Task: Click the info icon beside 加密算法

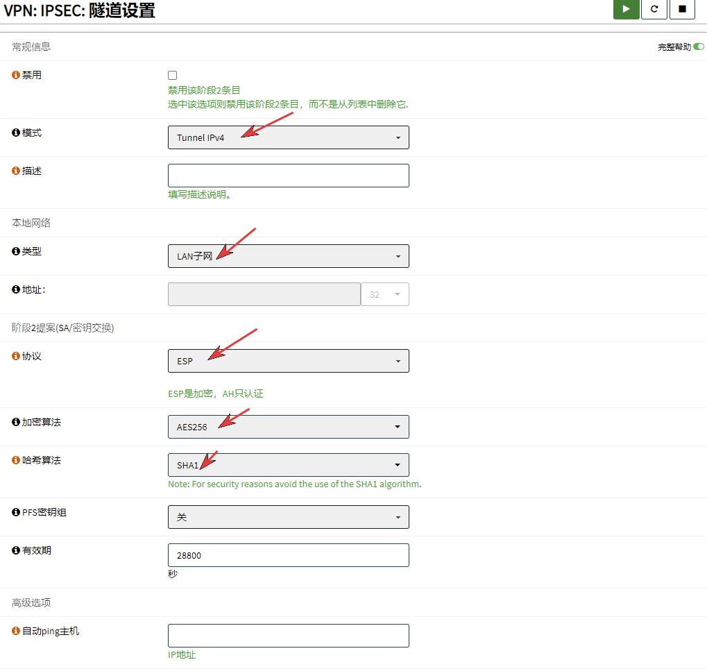Action: (16, 422)
